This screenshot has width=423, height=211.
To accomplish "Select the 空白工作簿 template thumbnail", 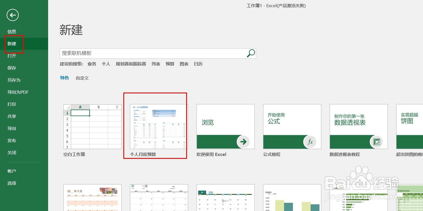I will (x=92, y=127).
